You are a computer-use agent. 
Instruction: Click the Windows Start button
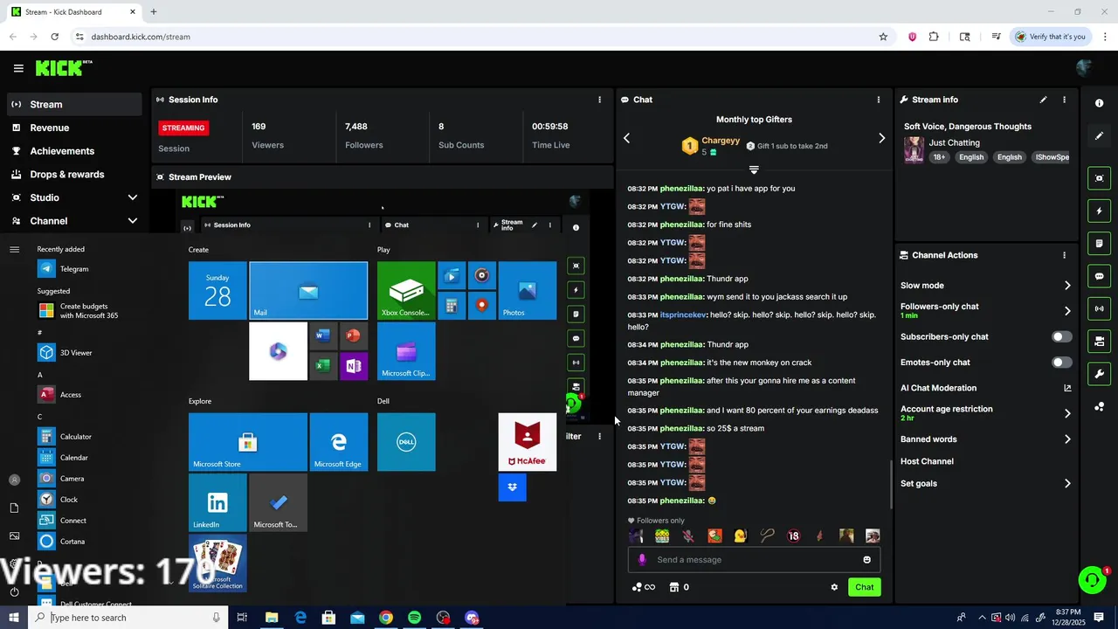(14, 618)
